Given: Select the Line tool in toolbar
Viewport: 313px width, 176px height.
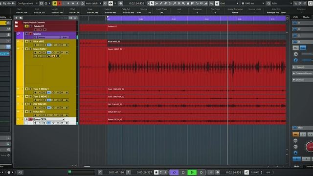Looking at the screenshot, I should pos(197,3).
